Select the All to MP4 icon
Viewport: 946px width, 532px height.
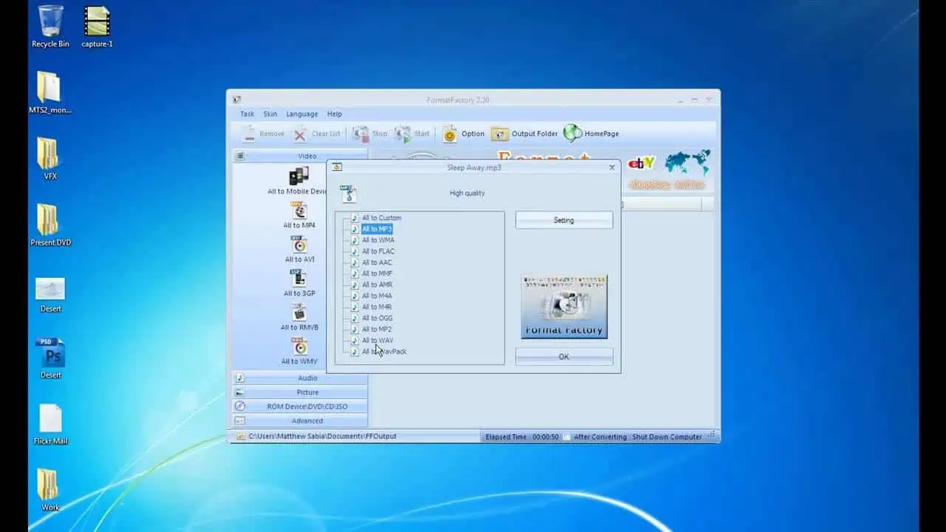click(299, 211)
